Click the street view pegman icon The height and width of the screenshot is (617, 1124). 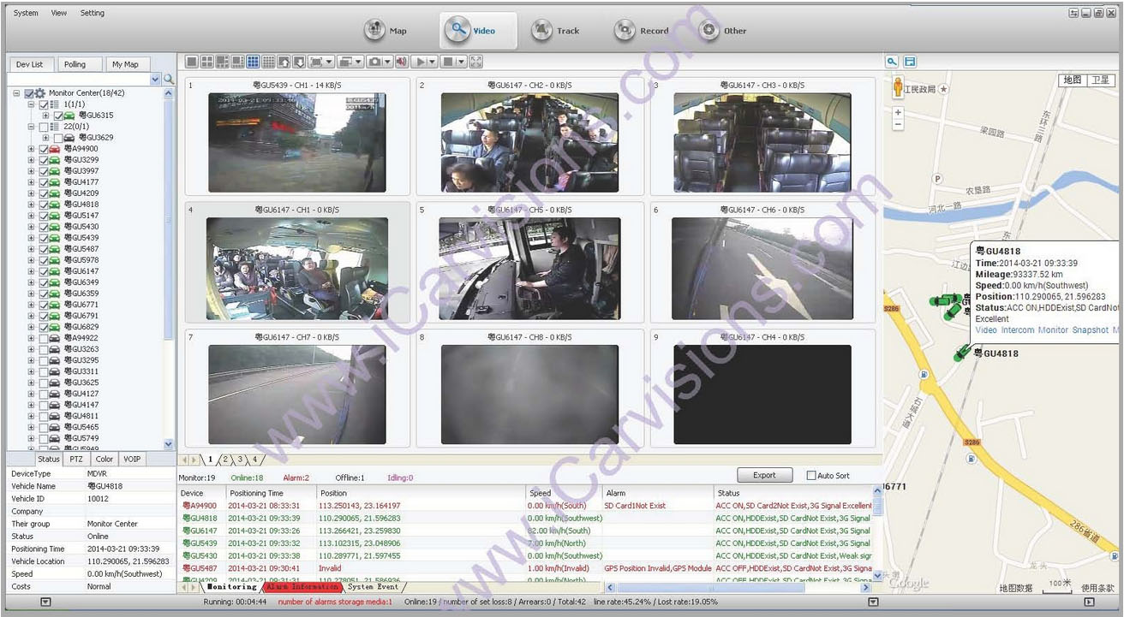click(x=899, y=86)
